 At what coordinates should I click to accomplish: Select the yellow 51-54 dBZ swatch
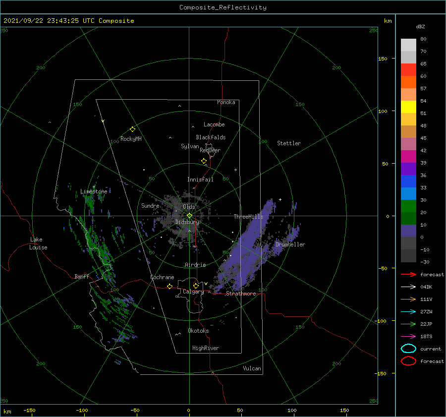pyautogui.click(x=408, y=107)
